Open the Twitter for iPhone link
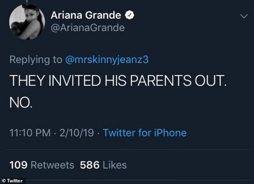This screenshot has width=254, height=184. click(x=144, y=133)
